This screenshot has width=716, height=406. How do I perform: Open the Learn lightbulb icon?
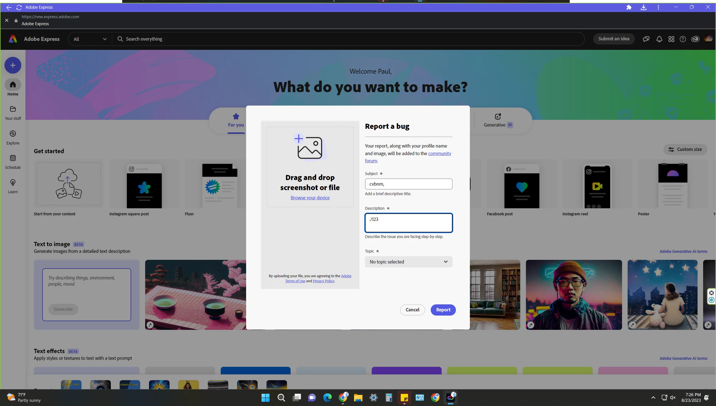coord(13,183)
